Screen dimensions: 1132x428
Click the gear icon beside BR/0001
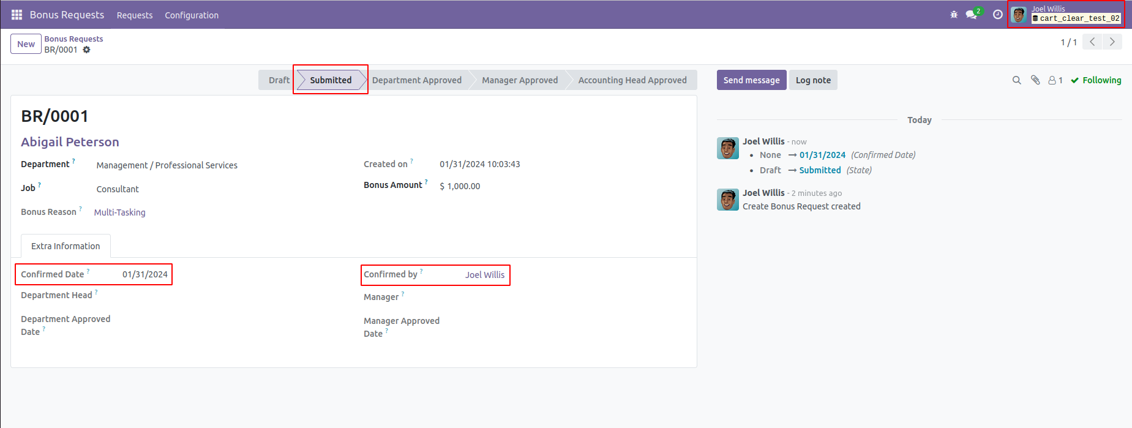pos(87,50)
